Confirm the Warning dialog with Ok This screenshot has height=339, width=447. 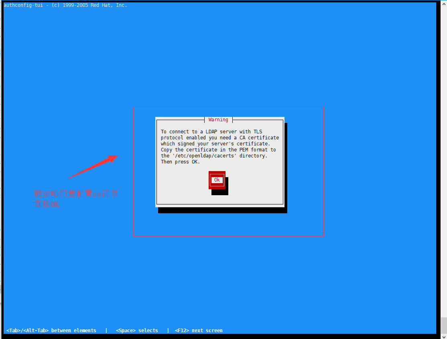pyautogui.click(x=217, y=180)
